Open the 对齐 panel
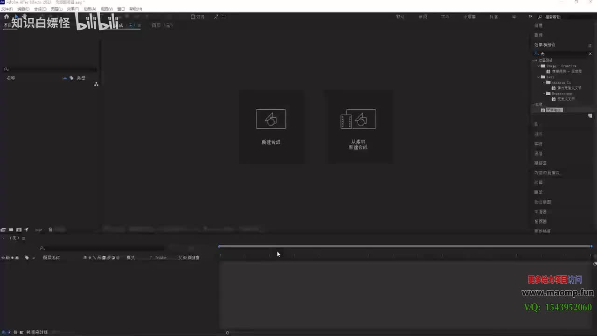This screenshot has width=597, height=336. [538, 134]
